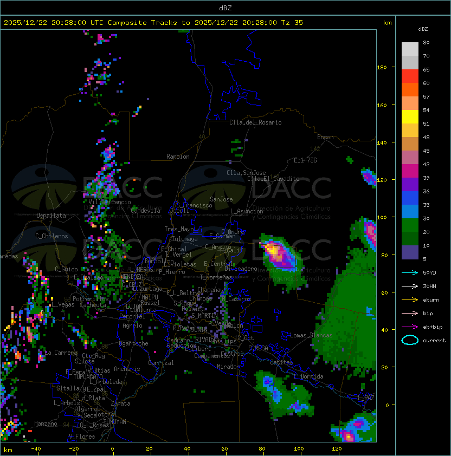451x456 pixels.
Task: Click the pink bip arrow legend icon
Action: pos(410,313)
